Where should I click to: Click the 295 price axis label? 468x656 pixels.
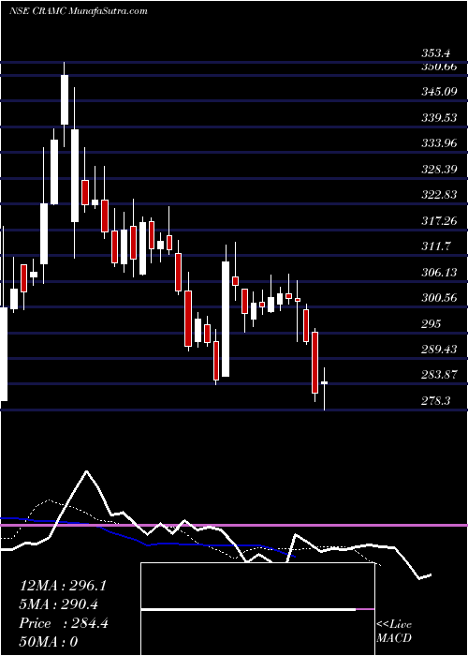pyautogui.click(x=431, y=324)
